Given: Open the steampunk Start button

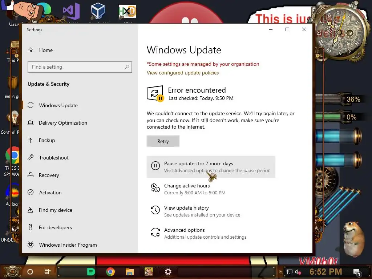Looking at the screenshot, I should 12,272.
